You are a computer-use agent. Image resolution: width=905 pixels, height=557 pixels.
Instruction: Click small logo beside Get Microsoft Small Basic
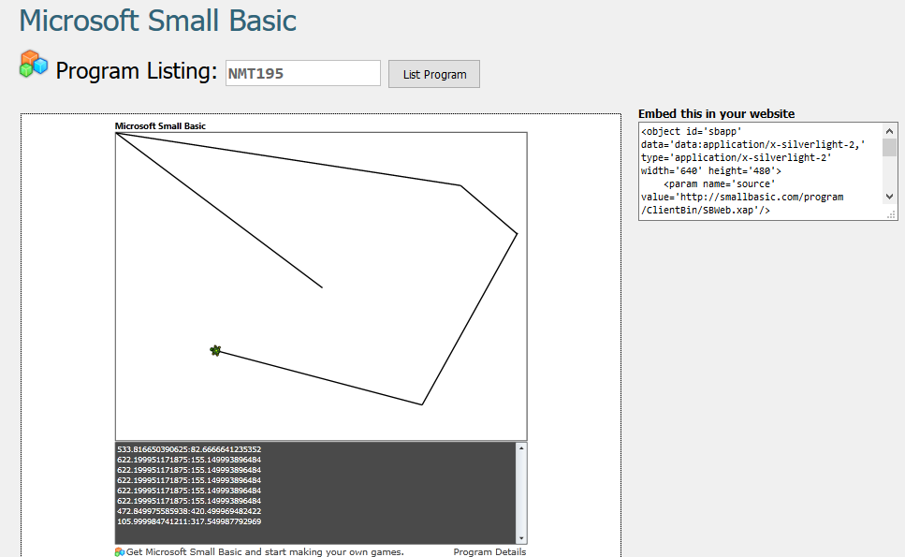tap(120, 551)
